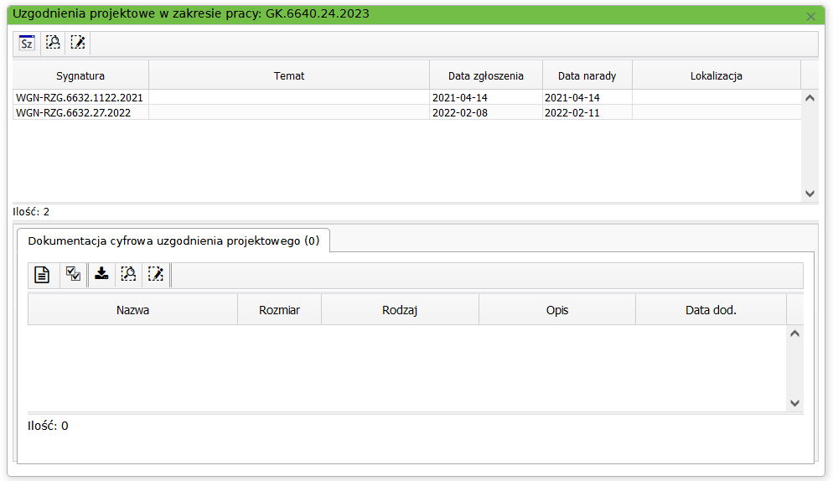Image resolution: width=833 pixels, height=481 pixels.
Task: Click the 'Sz' details icon in top toolbar
Action: pyautogui.click(x=27, y=43)
